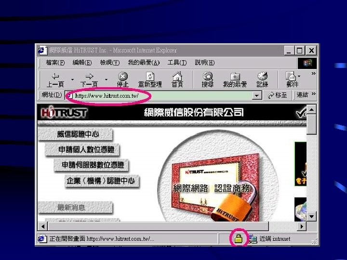Viewport: 347px width, 260px height.
Task: Open 我的最愛(A) menu
Action: pos(144,63)
